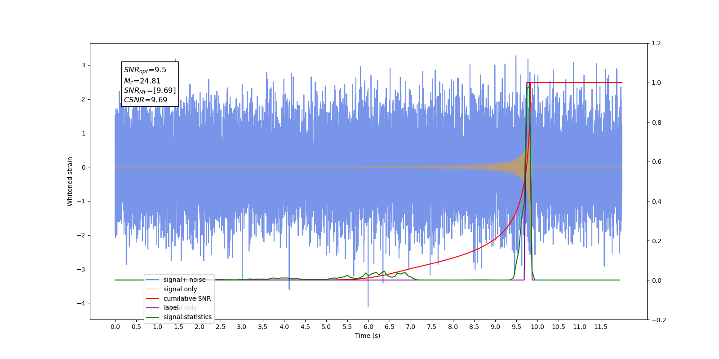Click the 3.0 tick label on time axis

pos(242,327)
